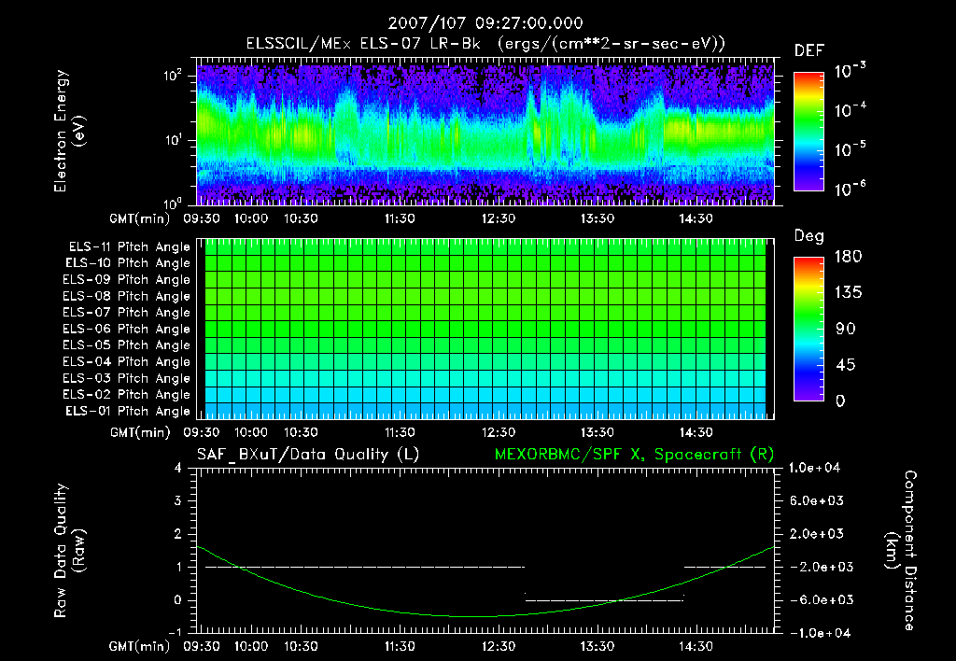Viewport: 956px width, 661px height.
Task: Click the 135 label on Deg color bar
Action: point(848,293)
